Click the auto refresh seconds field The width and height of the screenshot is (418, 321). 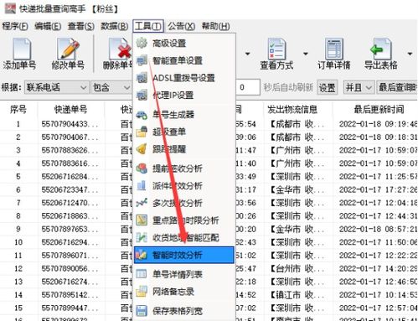pos(248,87)
